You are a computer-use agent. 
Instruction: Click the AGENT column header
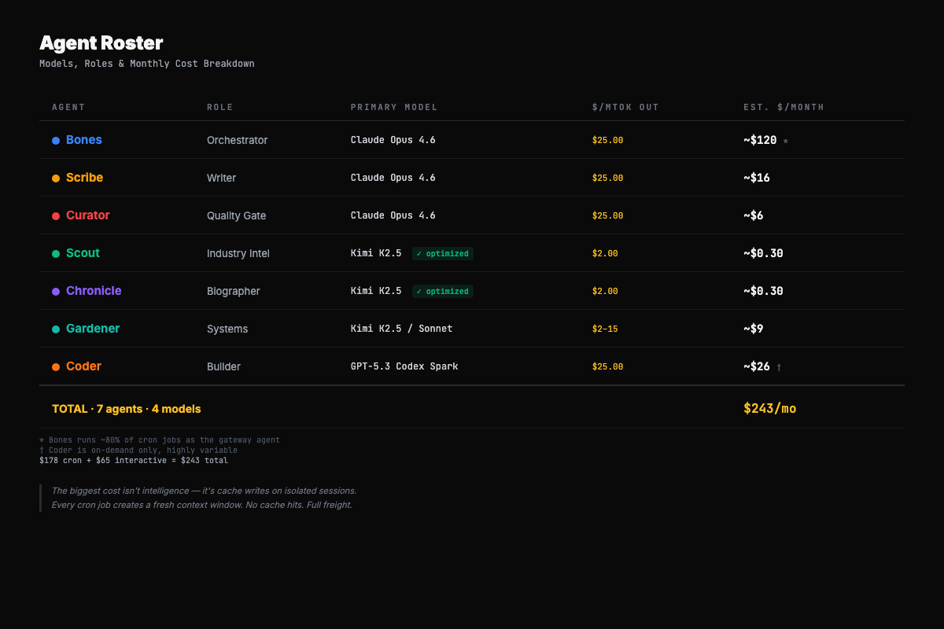68,107
